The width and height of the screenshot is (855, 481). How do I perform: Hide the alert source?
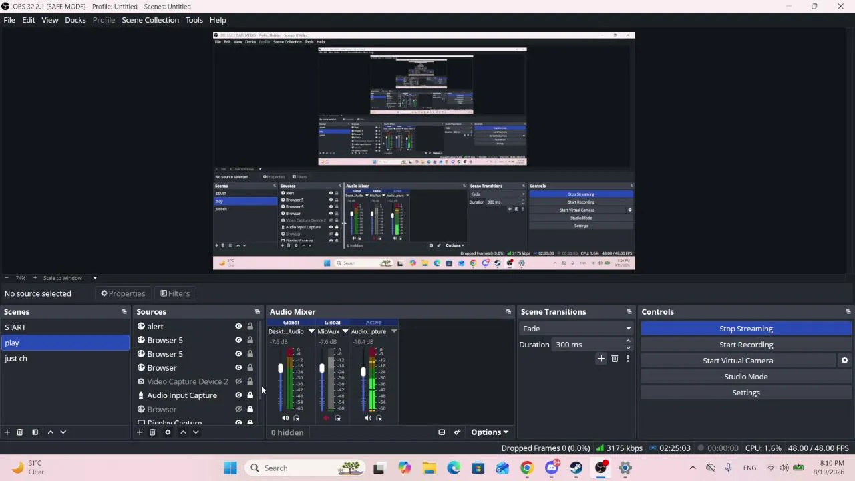[238, 327]
